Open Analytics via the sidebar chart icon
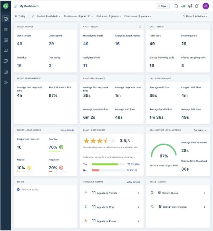The image size is (213, 231). coord(5,72)
